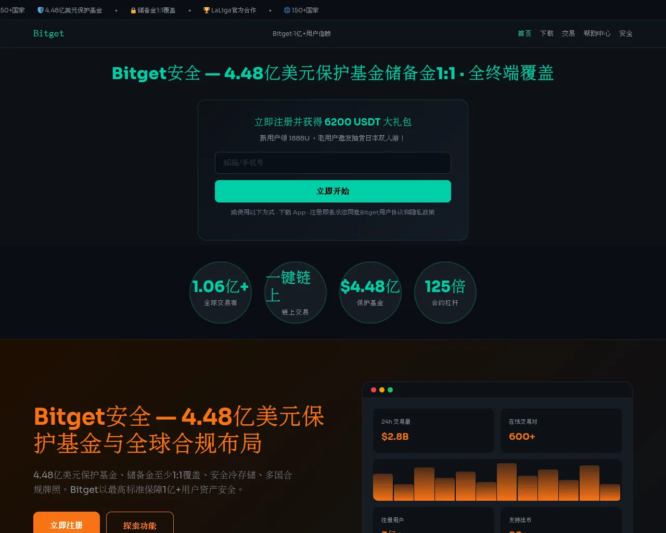The image size is (666, 533).
Task: Click the lock icon beside 储备金1:1覆盖
Action: (133, 10)
